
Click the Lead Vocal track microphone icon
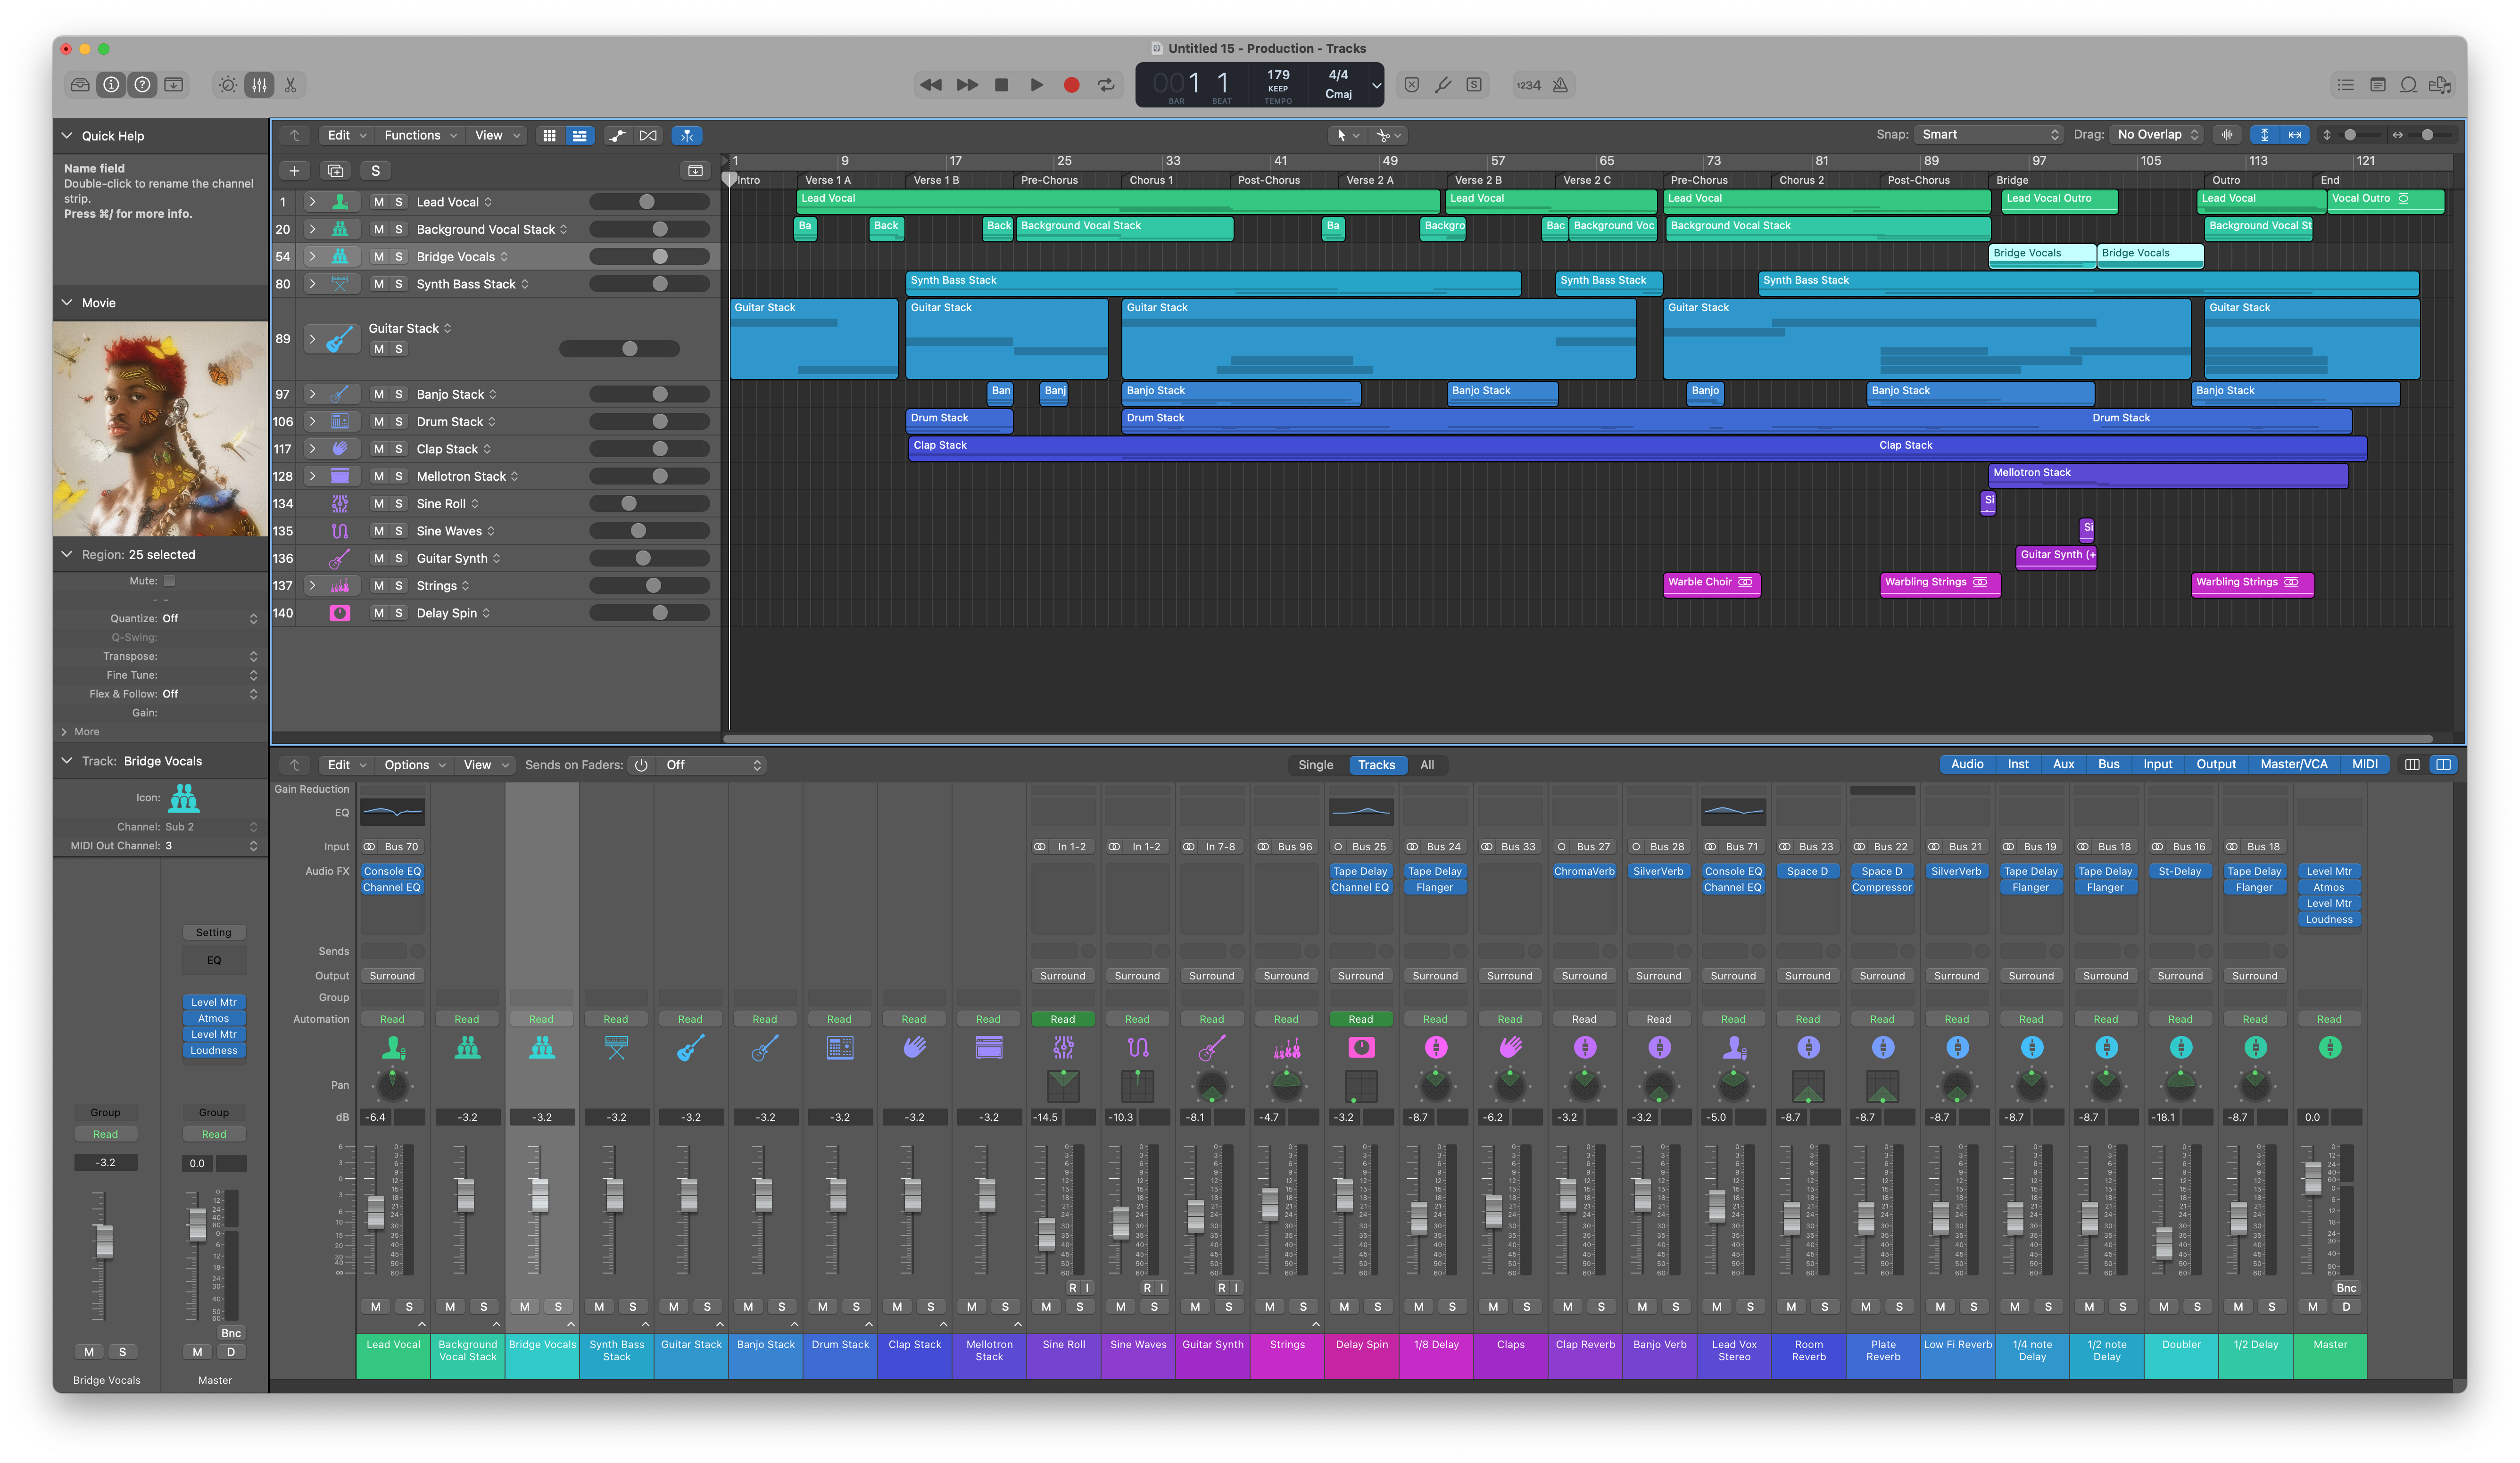340,202
